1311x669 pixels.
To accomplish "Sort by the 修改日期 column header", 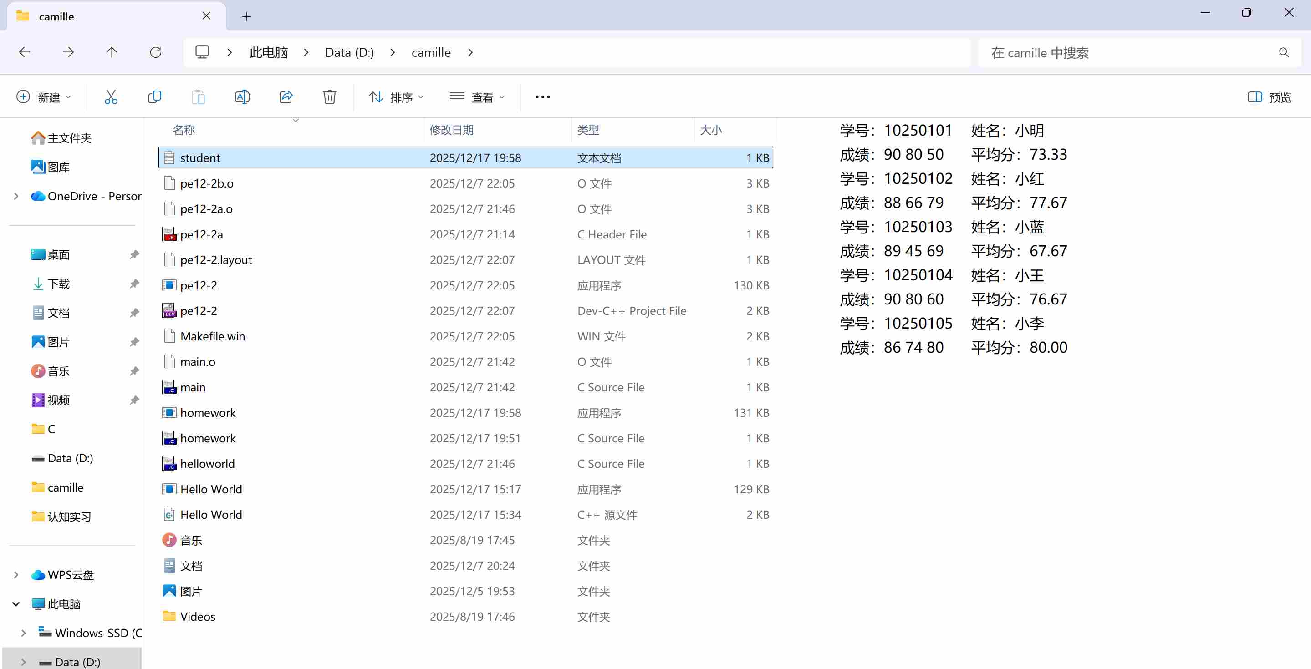I will click(451, 130).
